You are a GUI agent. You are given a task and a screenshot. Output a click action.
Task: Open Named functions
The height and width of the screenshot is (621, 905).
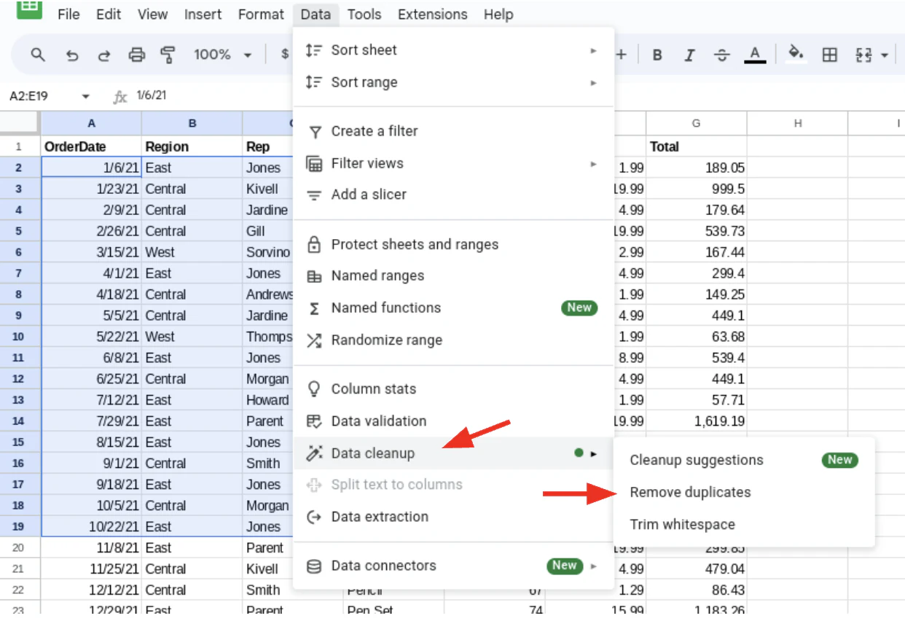(x=453, y=308)
